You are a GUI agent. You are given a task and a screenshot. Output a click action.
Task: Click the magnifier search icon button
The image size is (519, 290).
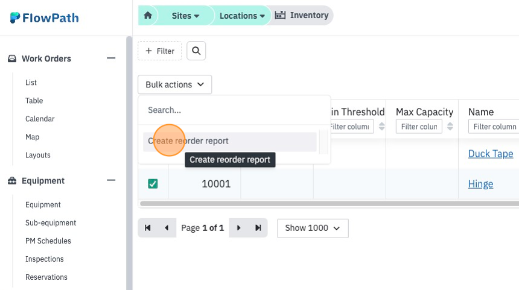pyautogui.click(x=196, y=51)
